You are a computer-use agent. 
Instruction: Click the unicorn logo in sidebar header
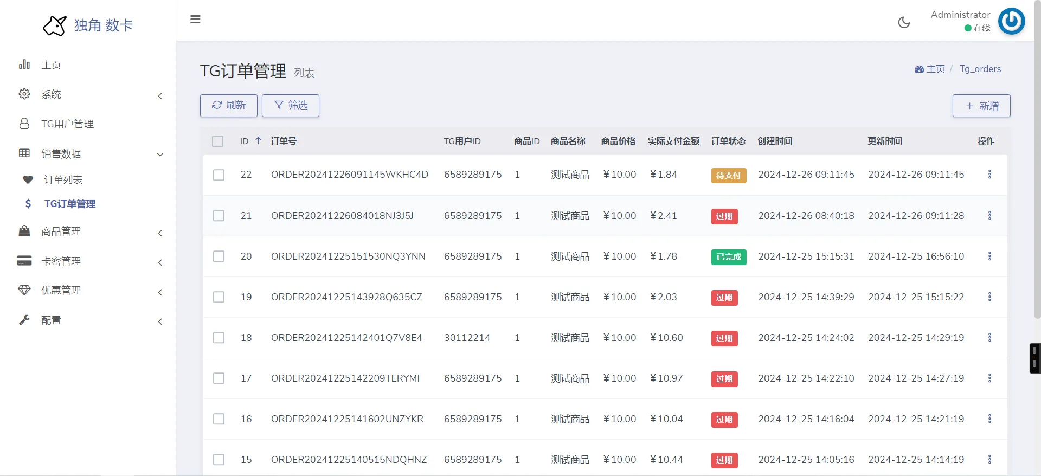point(55,25)
